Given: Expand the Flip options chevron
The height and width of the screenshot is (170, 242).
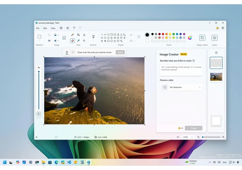Looking at the screenshot, I should point(58,41).
